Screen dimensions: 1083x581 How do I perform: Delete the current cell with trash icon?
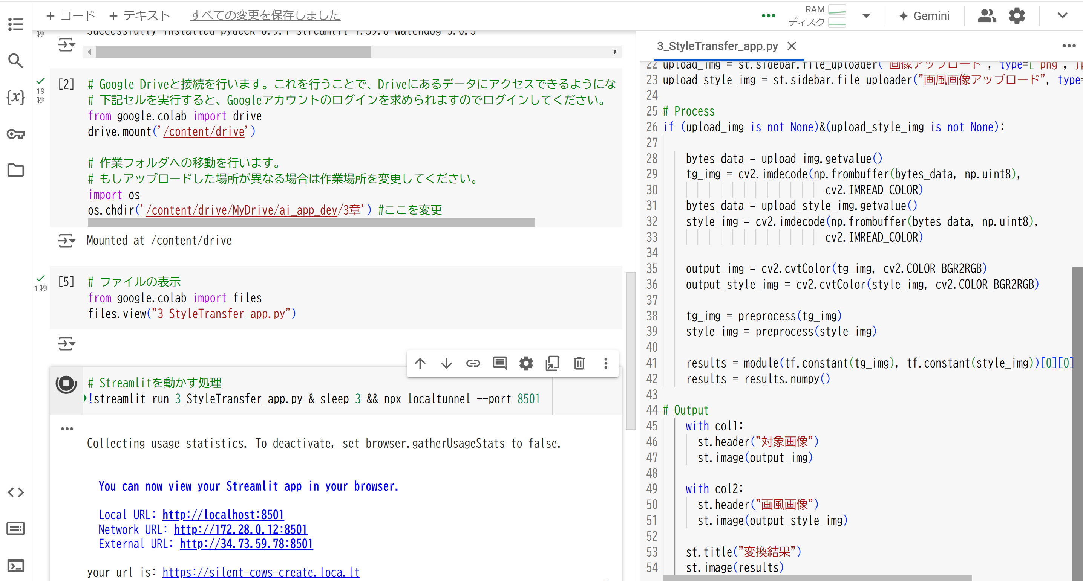579,363
